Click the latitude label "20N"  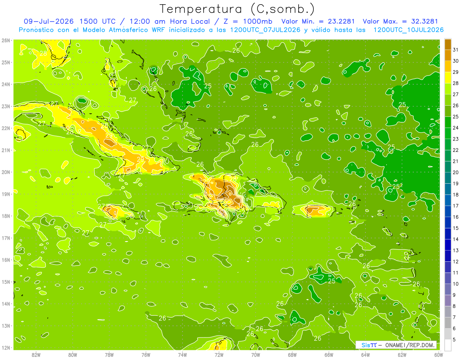point(6,172)
